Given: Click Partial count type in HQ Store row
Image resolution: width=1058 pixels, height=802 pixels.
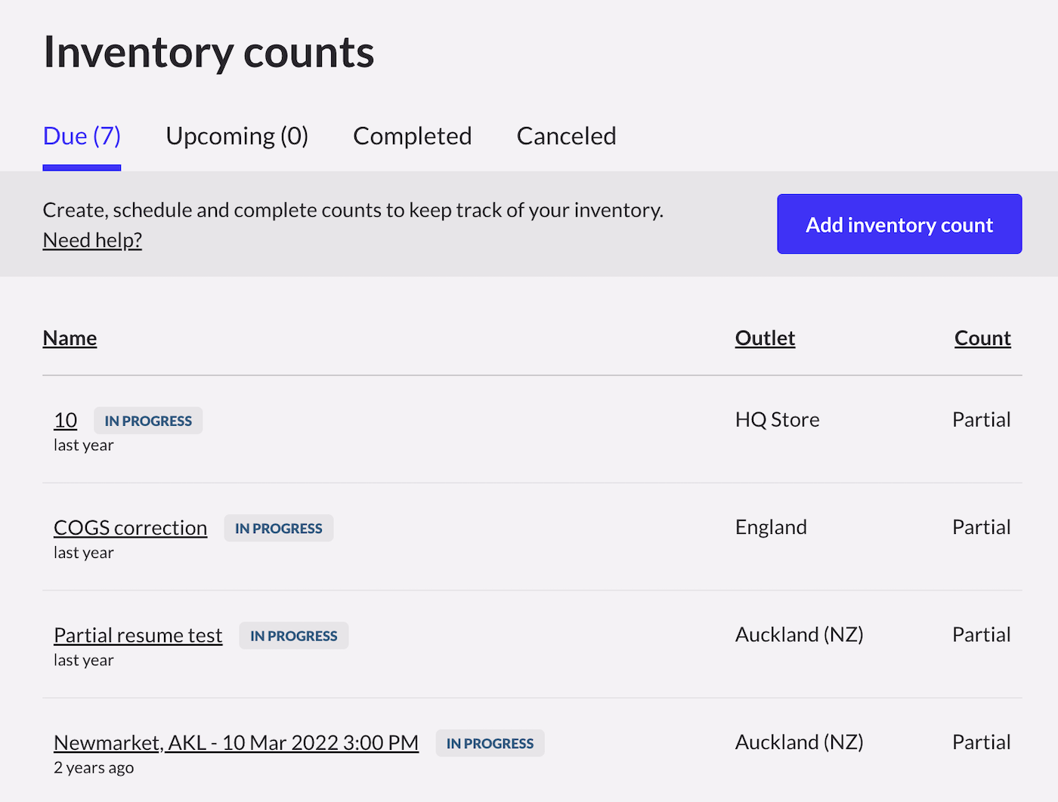Looking at the screenshot, I should click(982, 420).
